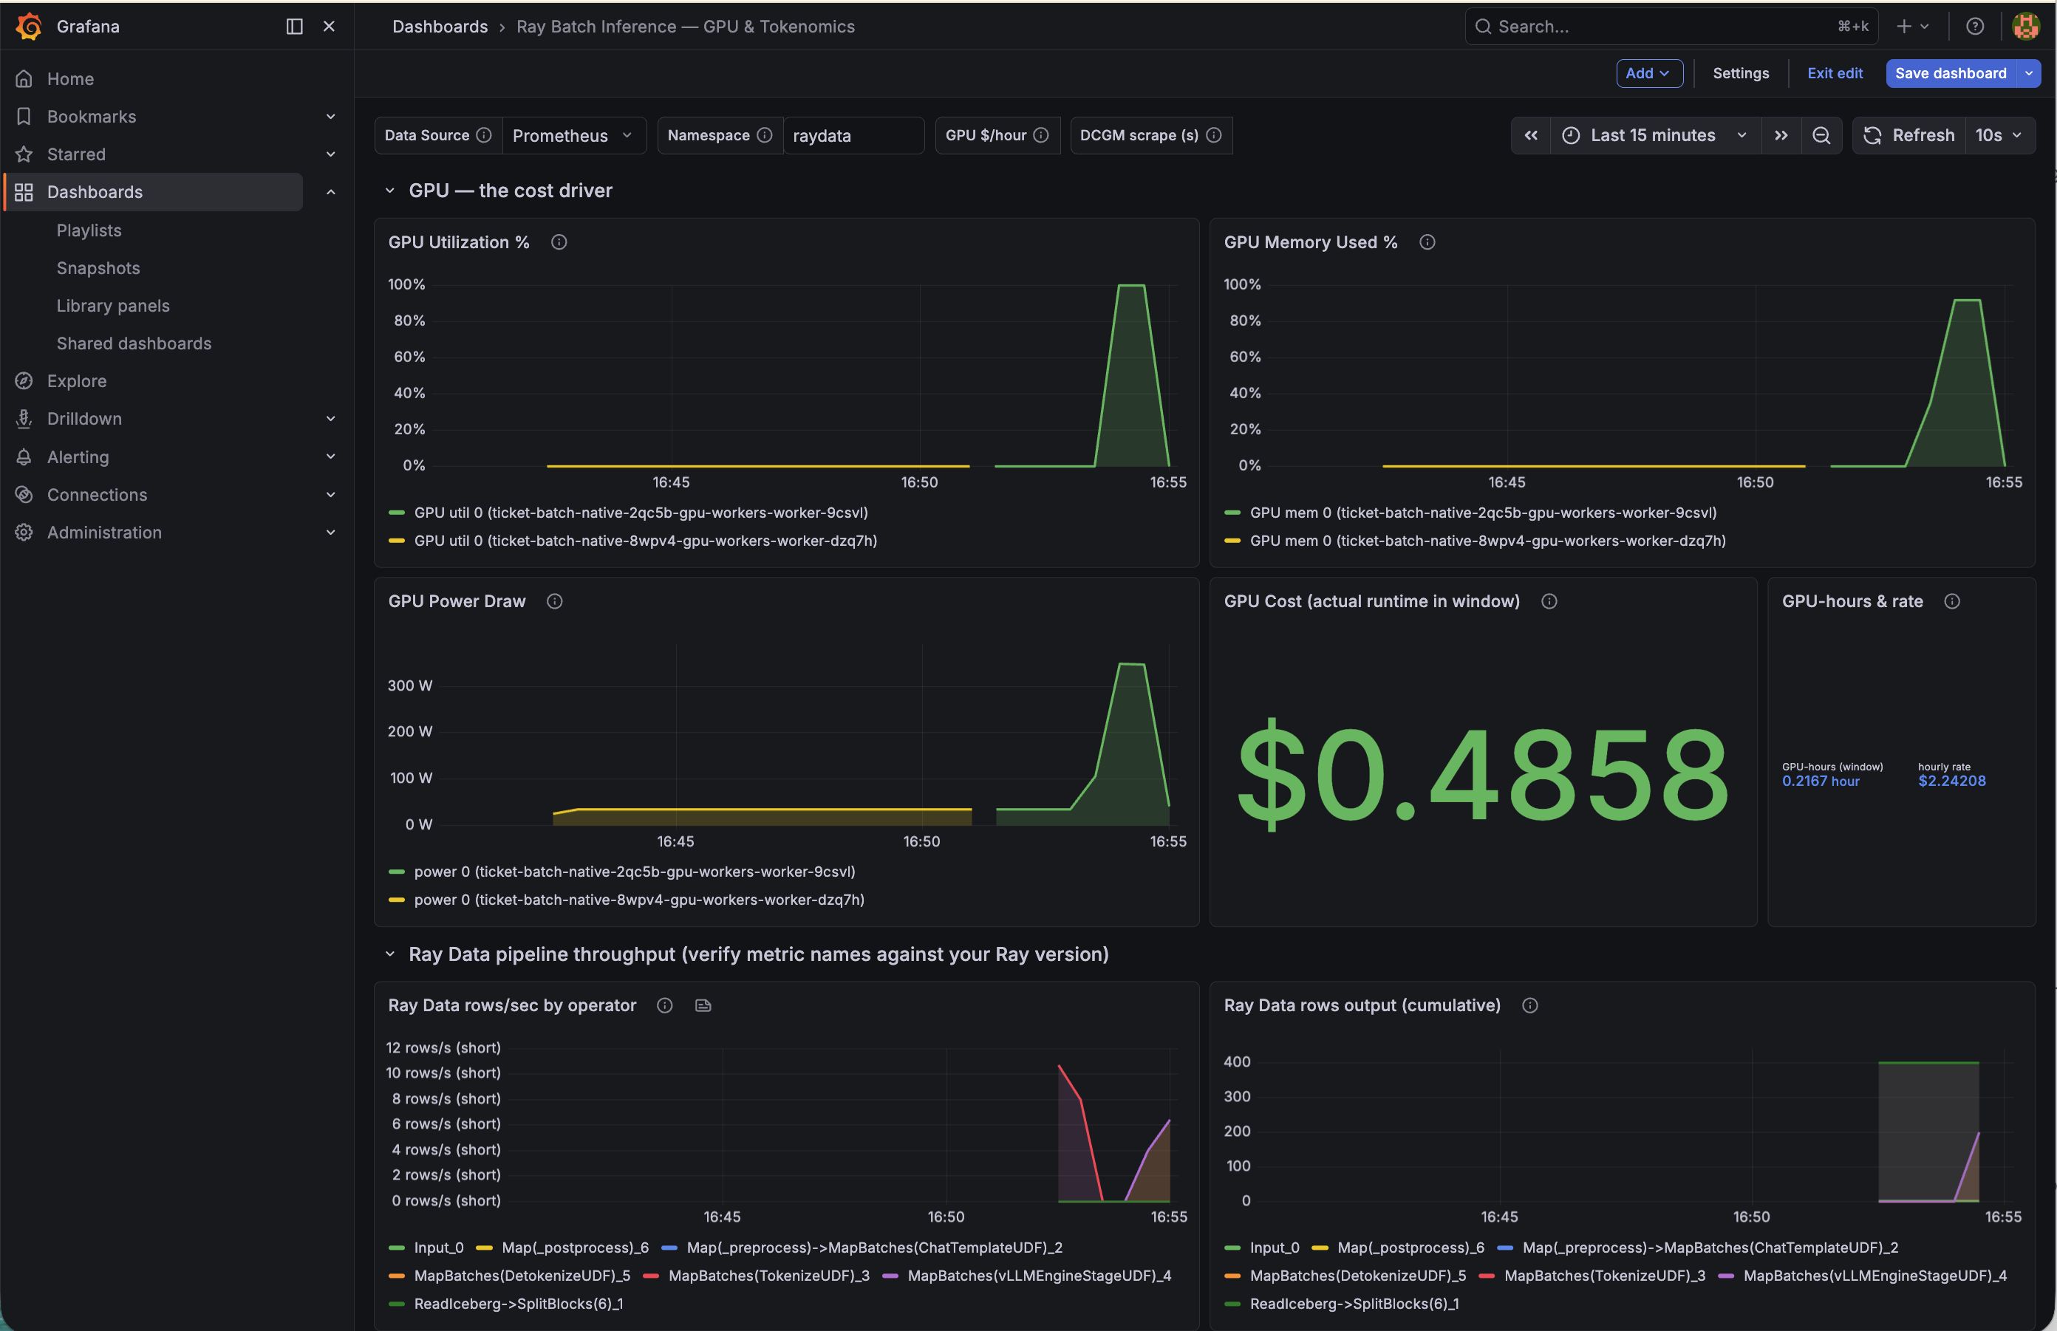Open the user profile avatar

(2025, 27)
